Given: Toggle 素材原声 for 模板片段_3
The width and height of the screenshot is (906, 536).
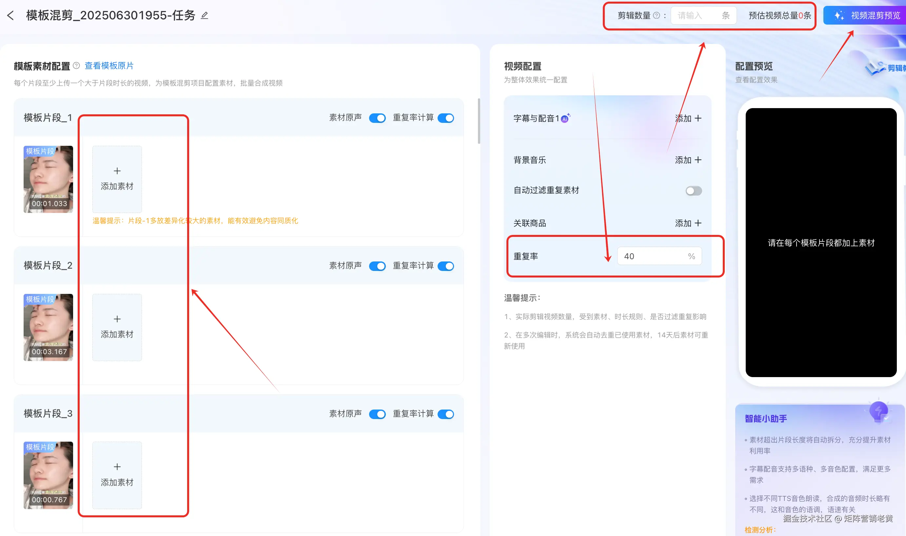Looking at the screenshot, I should [377, 414].
